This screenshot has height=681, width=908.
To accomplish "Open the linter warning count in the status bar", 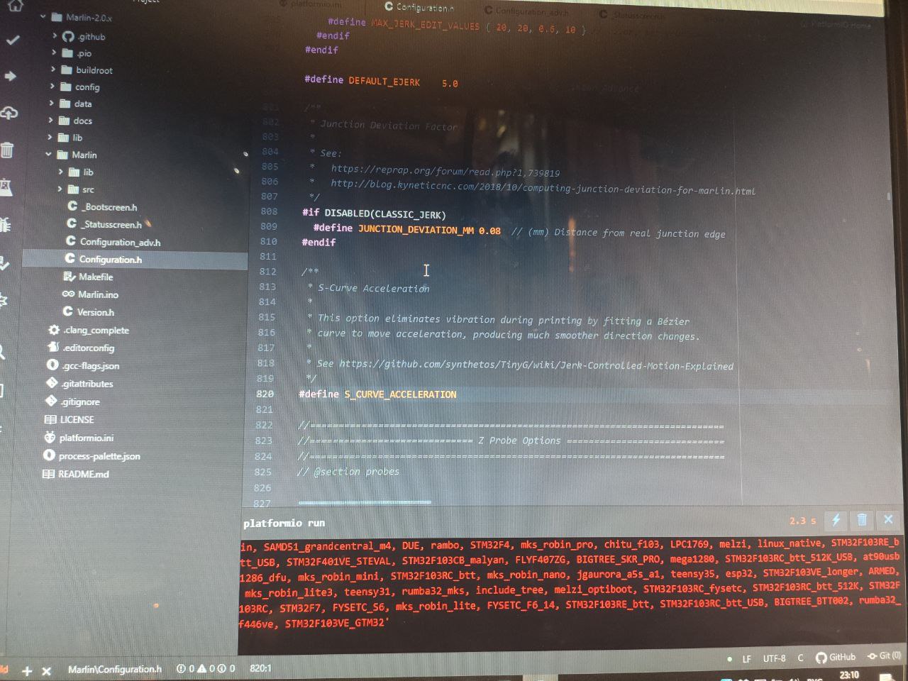I will [x=206, y=668].
